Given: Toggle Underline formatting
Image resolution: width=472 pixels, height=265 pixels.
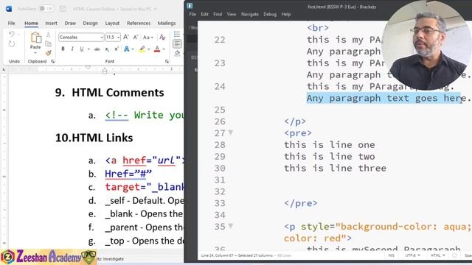Looking at the screenshot, I should tap(82, 49).
